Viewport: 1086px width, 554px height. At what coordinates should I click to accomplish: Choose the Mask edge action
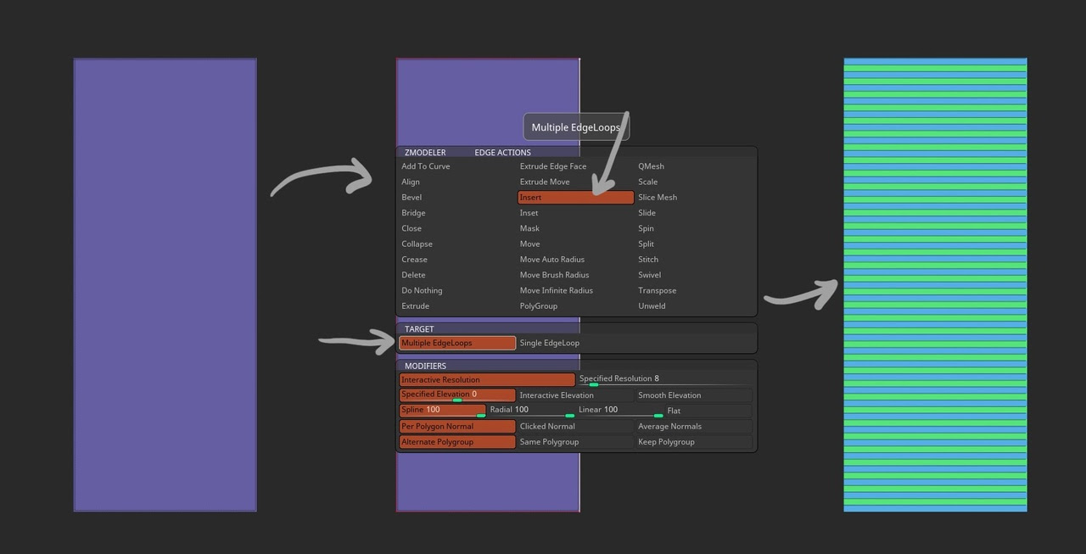pos(529,228)
